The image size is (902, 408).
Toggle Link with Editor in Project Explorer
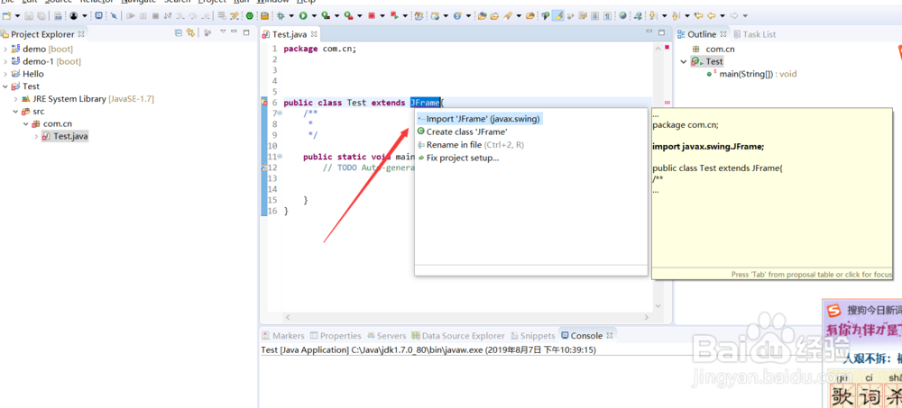click(x=190, y=32)
